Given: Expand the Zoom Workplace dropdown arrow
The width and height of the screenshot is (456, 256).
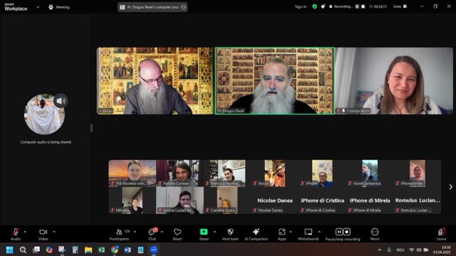Looking at the screenshot, I should point(38,7).
